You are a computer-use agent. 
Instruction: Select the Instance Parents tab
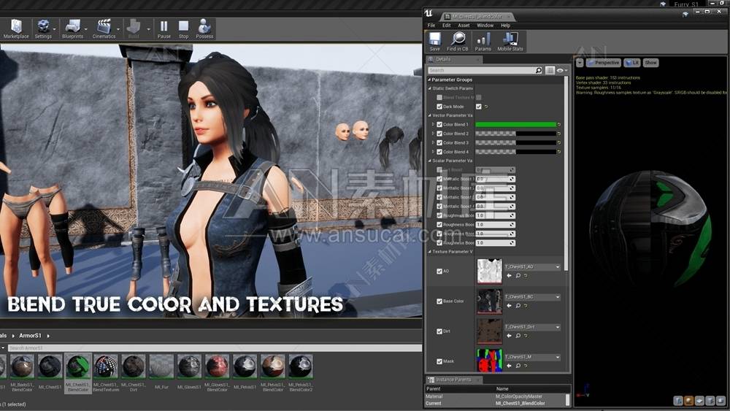[453, 380]
